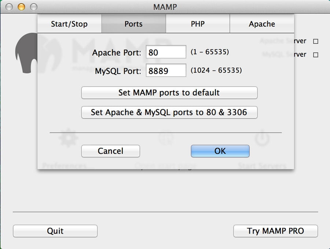Click the Try MAMP PRO button
Image resolution: width=330 pixels, height=249 pixels.
[275, 231]
